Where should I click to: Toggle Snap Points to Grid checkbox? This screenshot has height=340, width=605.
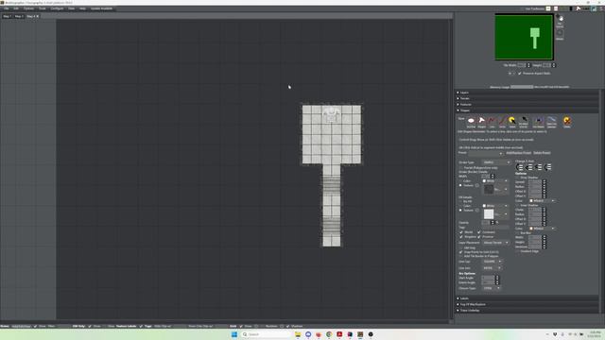coord(461,252)
